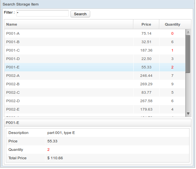Click the scroll down arrow of list

click(188, 114)
